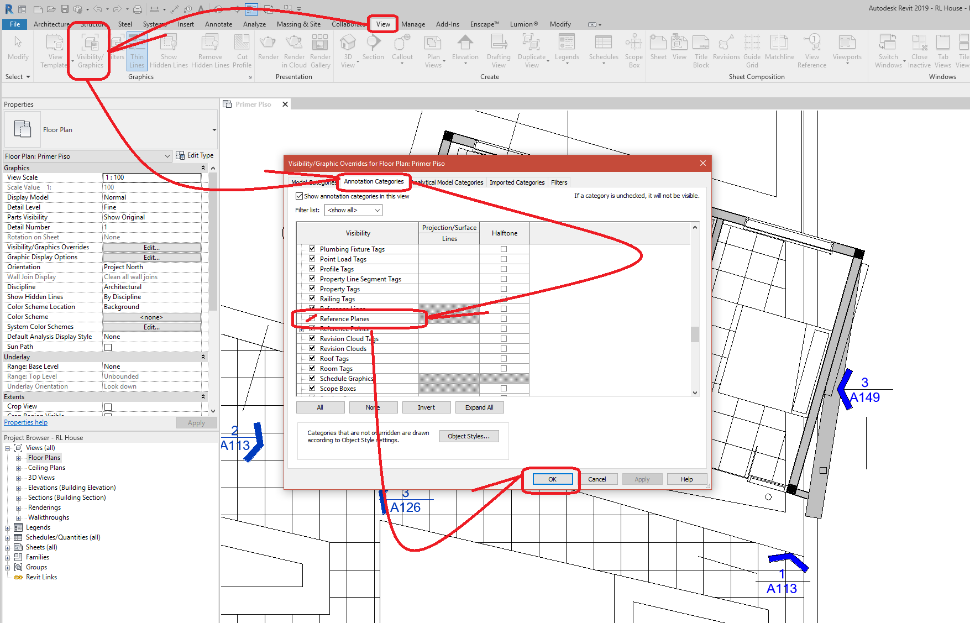This screenshot has height=623, width=970.
Task: Open the Properties help link
Action: pos(26,422)
